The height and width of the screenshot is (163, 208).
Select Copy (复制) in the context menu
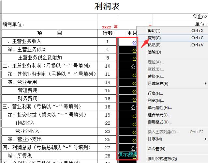pyautogui.click(x=154, y=38)
